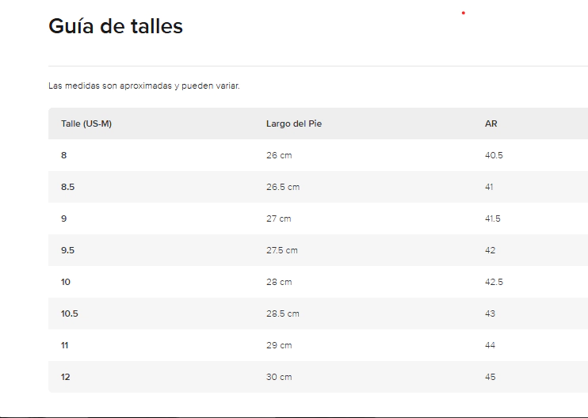The image size is (588, 418).
Task: Click the "27.5 cm" foot length cell
Action: (282, 250)
